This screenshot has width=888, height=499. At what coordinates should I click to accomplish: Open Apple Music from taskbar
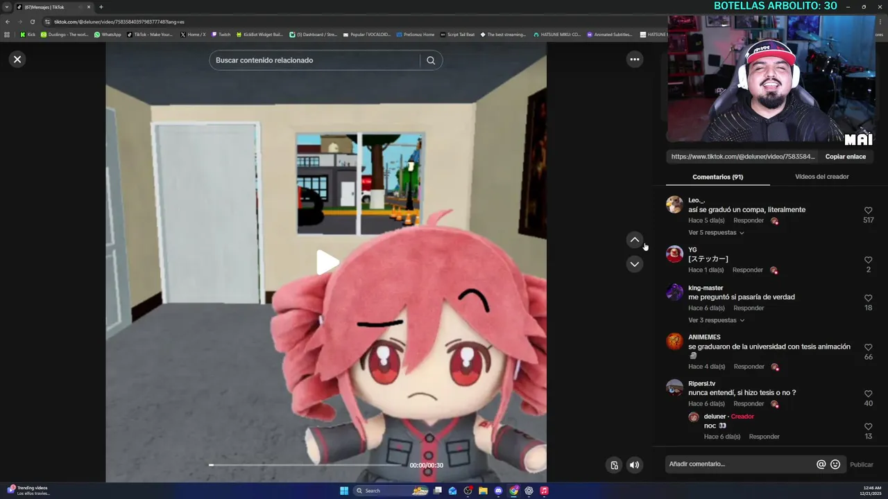(x=544, y=491)
